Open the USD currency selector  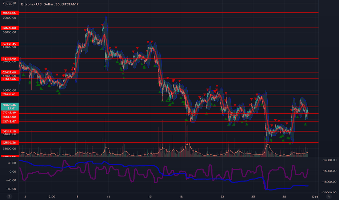[9, 4]
